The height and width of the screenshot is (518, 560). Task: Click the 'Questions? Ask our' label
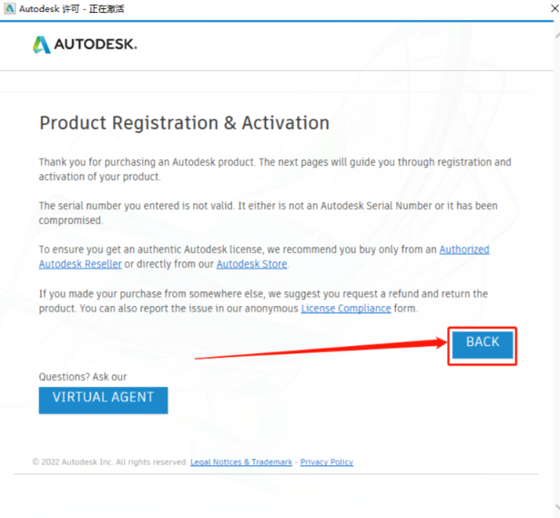click(x=82, y=377)
